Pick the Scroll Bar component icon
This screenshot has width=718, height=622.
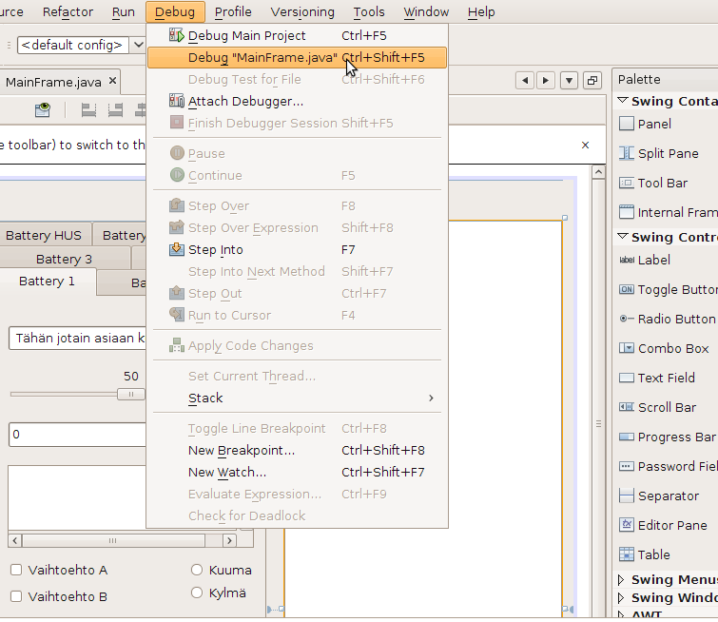point(626,407)
